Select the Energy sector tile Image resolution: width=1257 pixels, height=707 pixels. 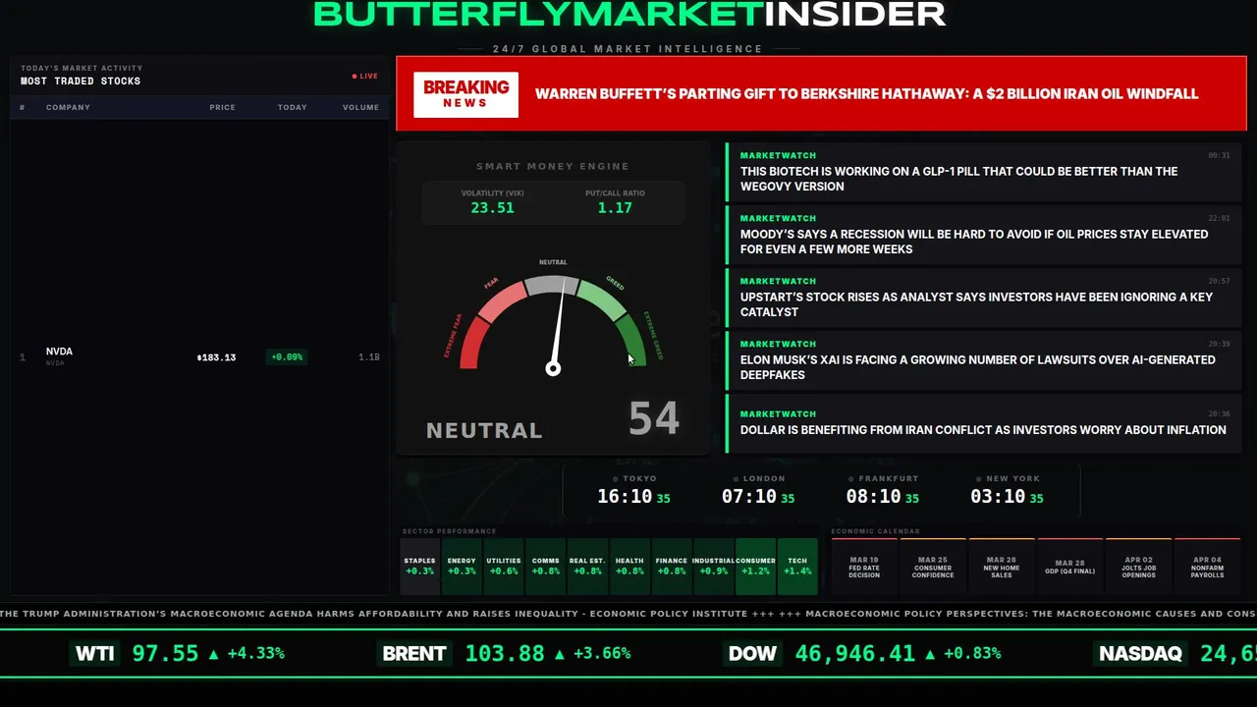[x=462, y=567]
